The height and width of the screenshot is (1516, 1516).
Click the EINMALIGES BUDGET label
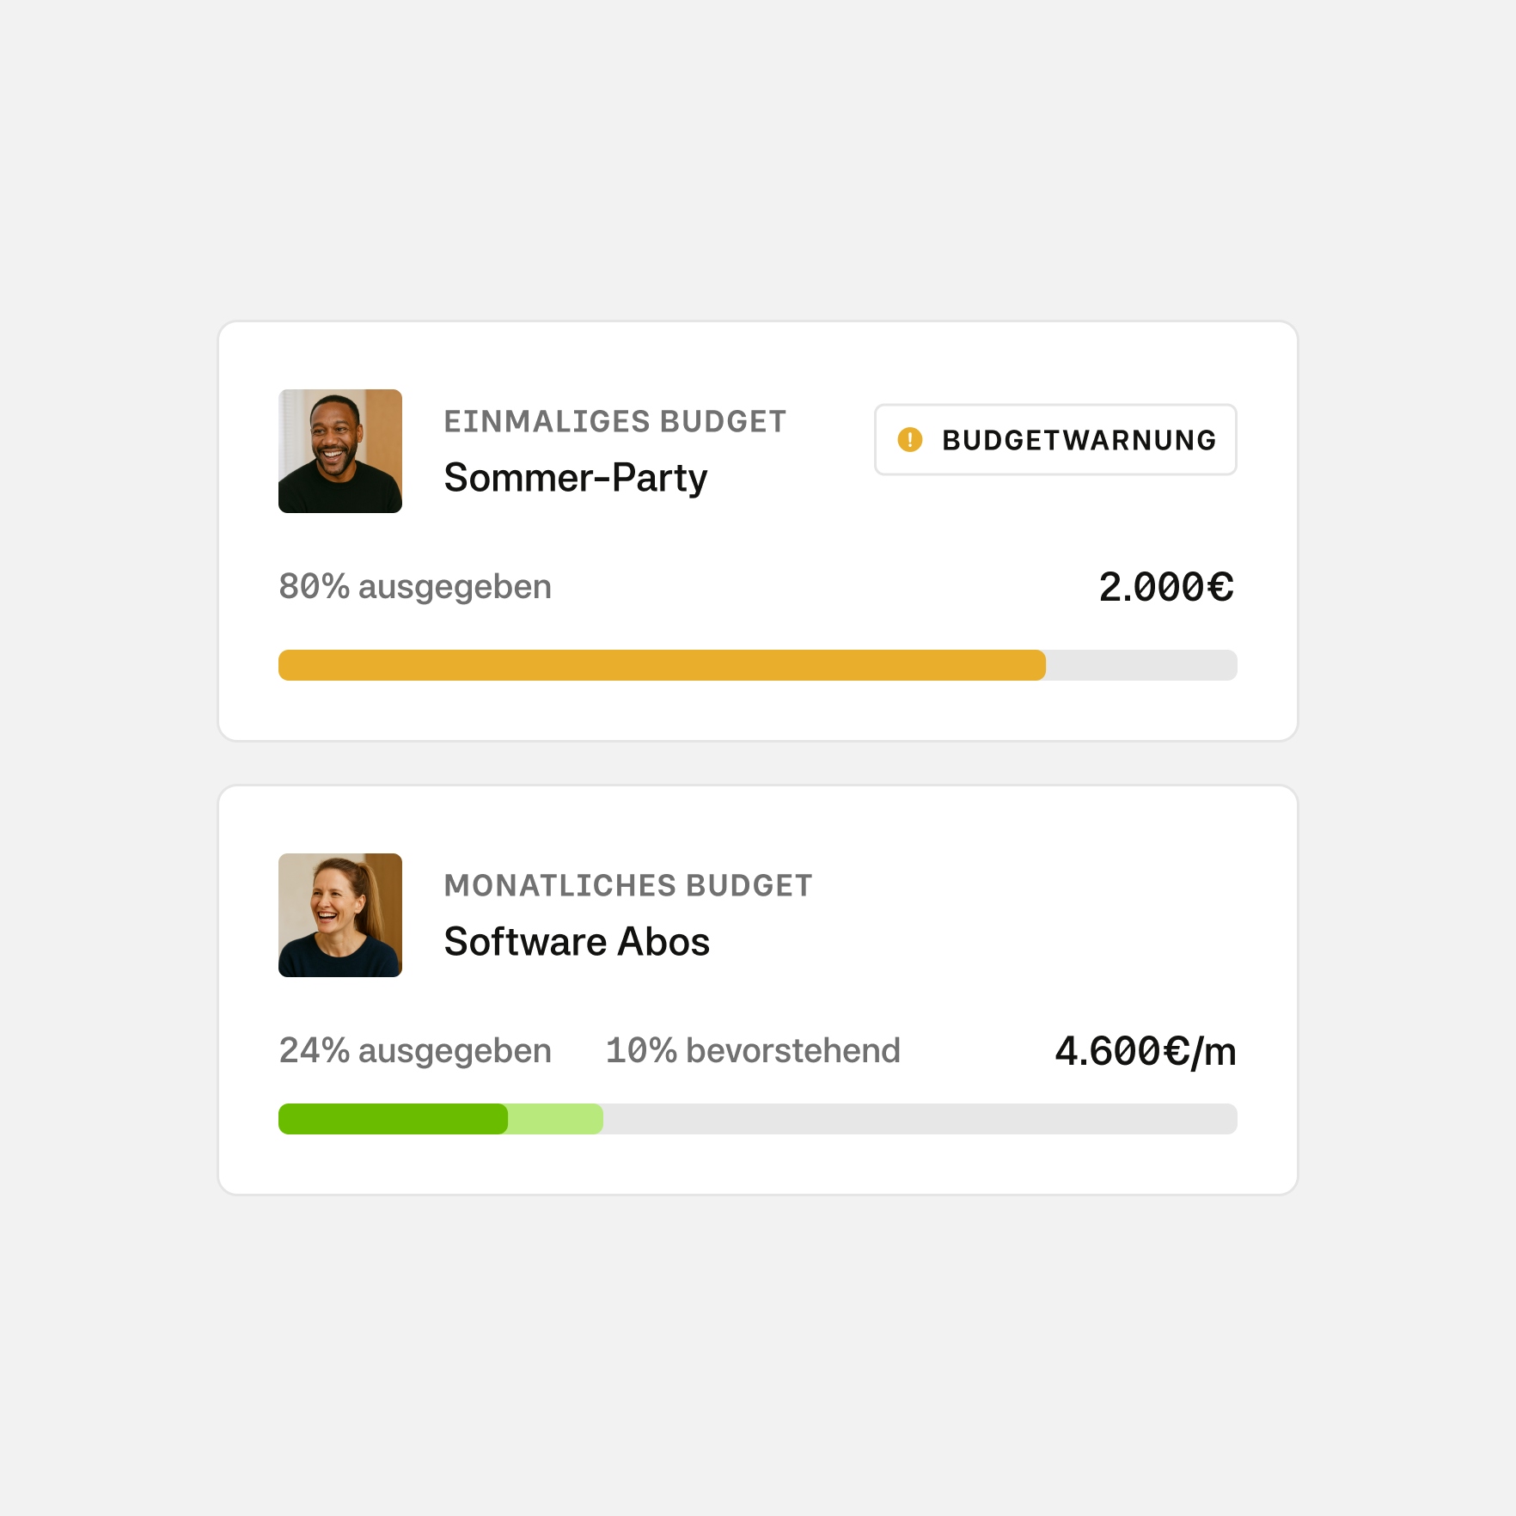click(x=614, y=422)
